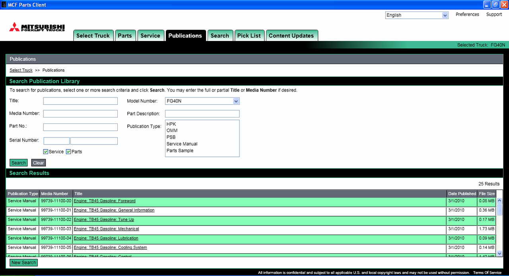Click the first Serial Number prefix field
Screen dimensions: 509x276
[56, 141]
